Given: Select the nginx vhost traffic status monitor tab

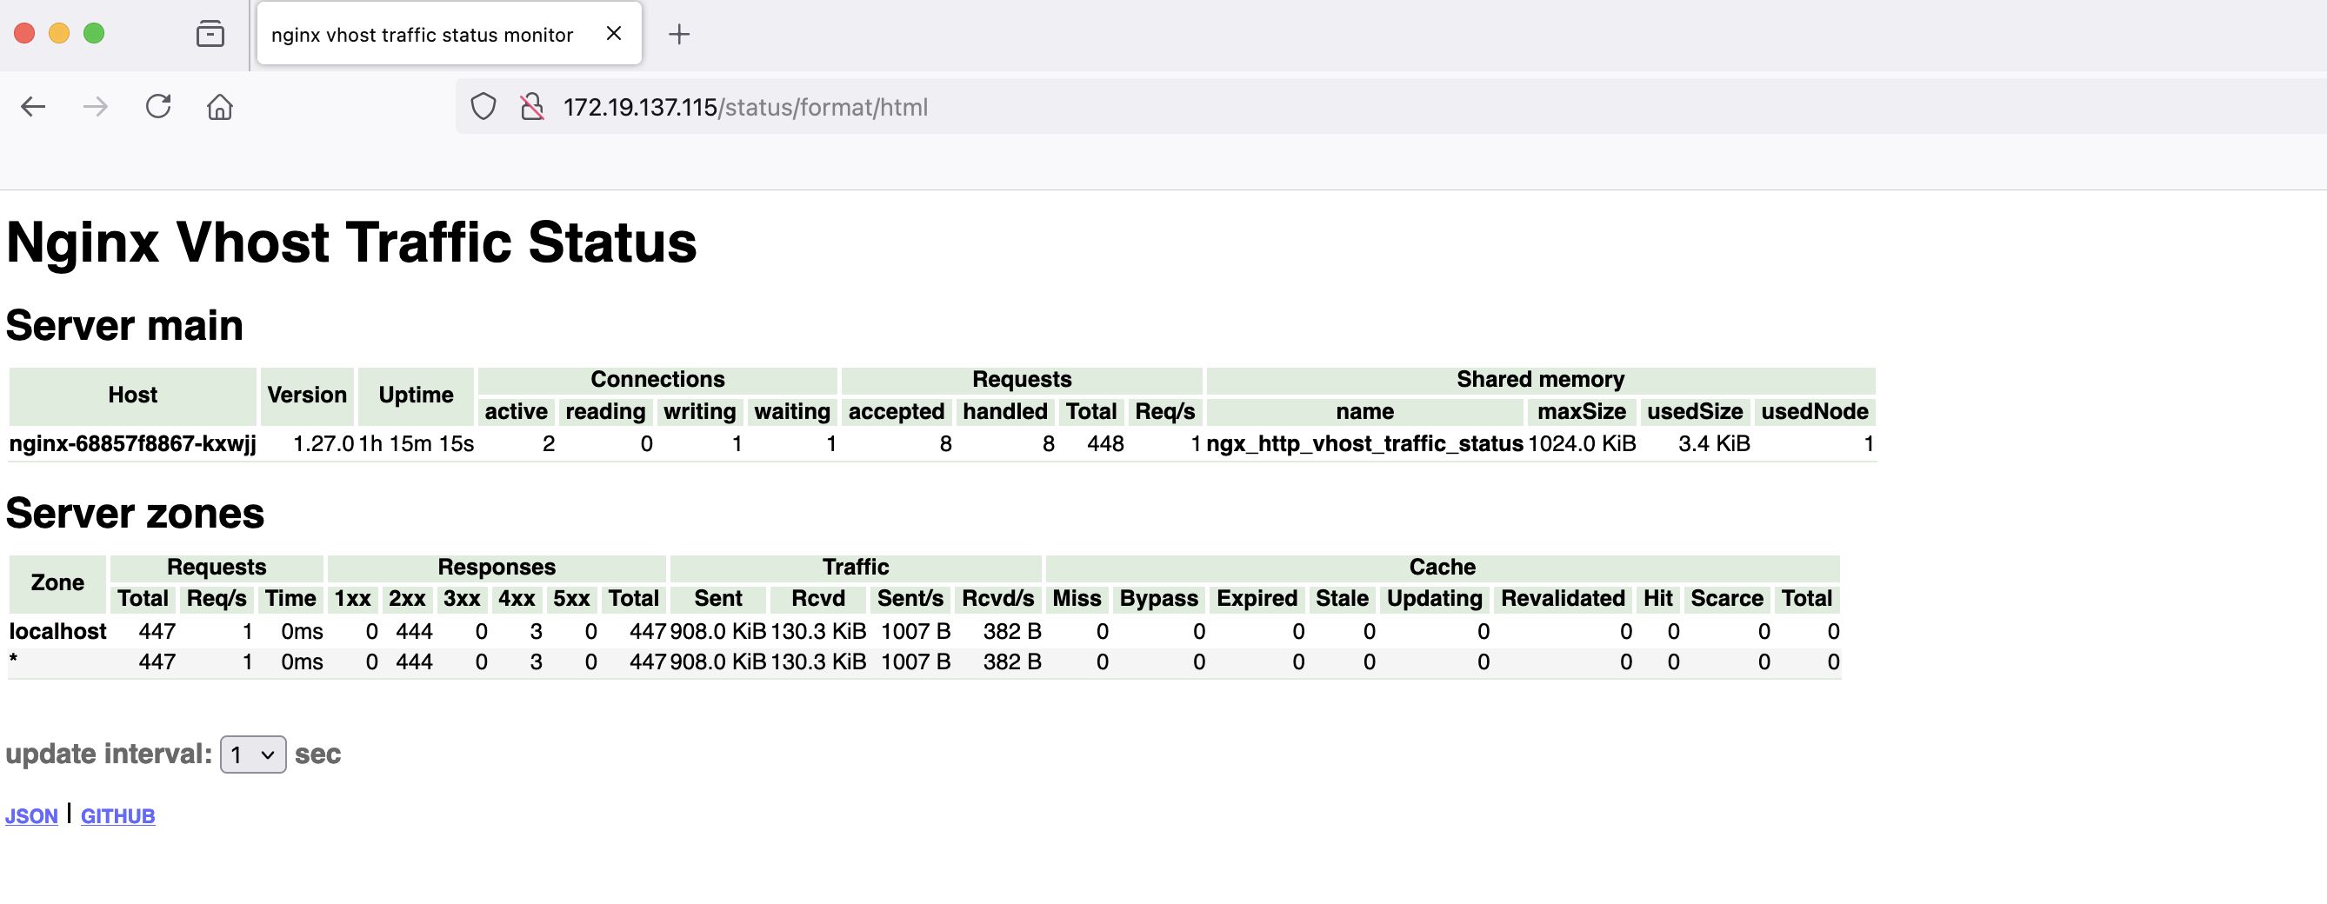Looking at the screenshot, I should 449,34.
